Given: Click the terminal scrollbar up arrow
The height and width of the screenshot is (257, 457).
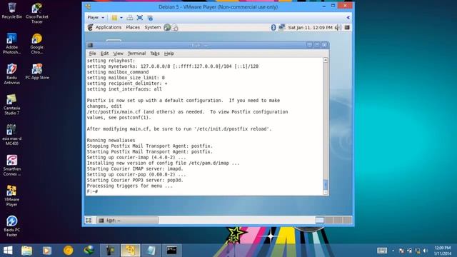Looking at the screenshot, I should (326, 60).
